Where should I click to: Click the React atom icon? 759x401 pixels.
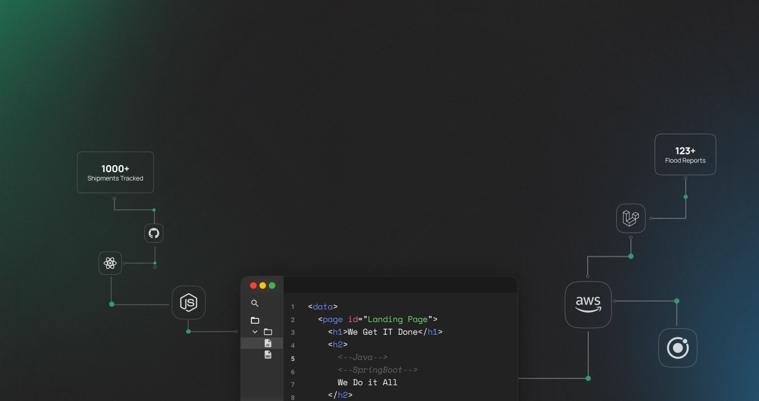[x=110, y=263]
